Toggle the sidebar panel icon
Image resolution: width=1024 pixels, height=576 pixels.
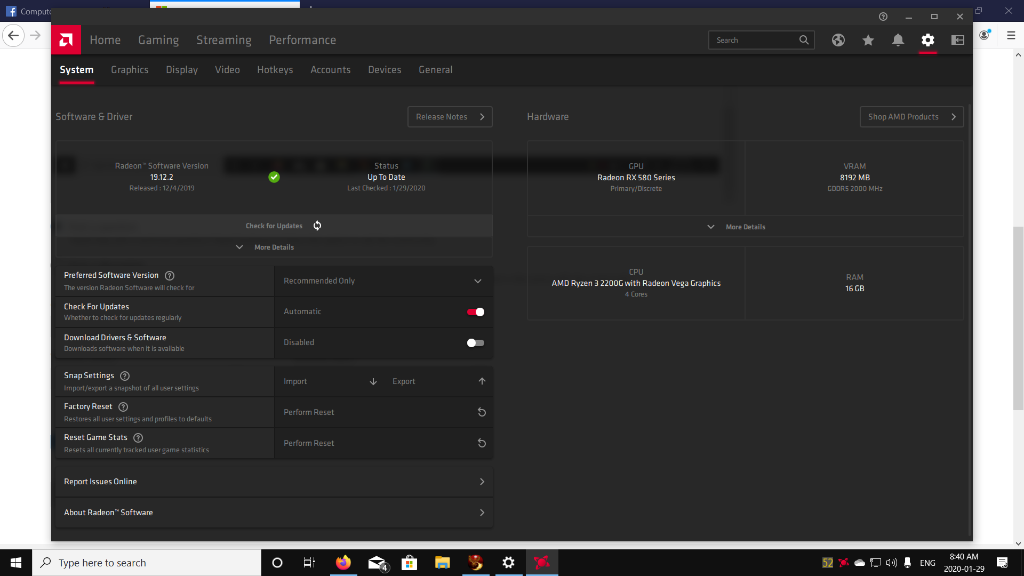click(958, 40)
